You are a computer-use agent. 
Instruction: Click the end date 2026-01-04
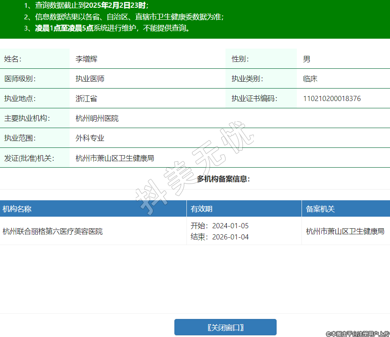point(230,237)
